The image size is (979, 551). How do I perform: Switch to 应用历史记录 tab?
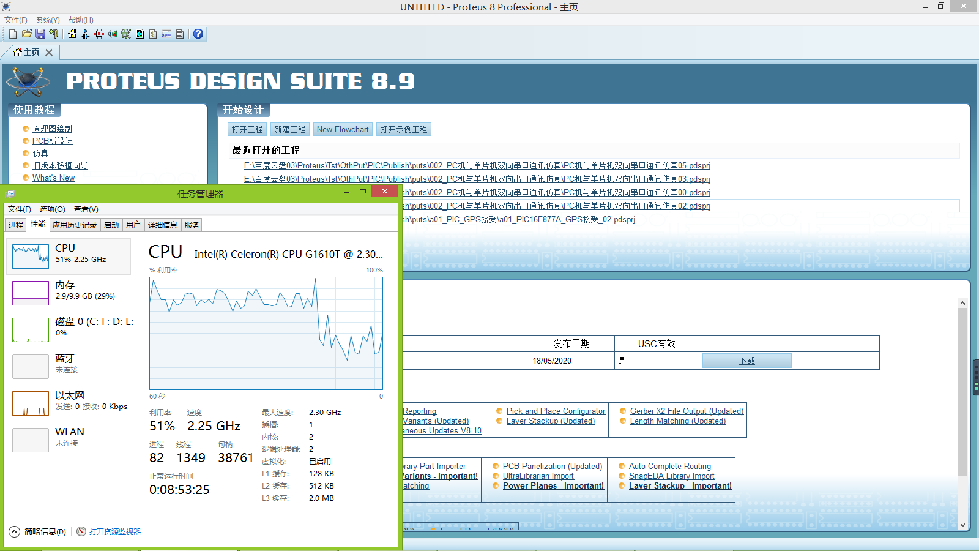click(x=75, y=225)
